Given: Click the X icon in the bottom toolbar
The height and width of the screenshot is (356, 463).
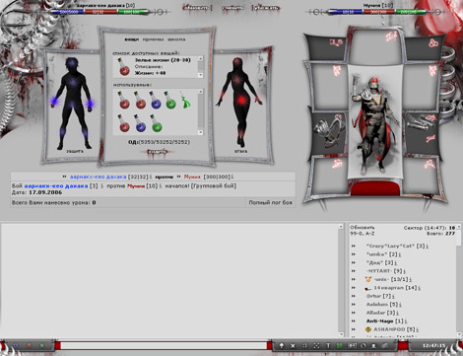Looking at the screenshot, I should coord(293,346).
